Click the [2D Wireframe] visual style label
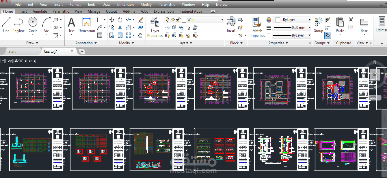The width and height of the screenshot is (387, 178). [25, 60]
